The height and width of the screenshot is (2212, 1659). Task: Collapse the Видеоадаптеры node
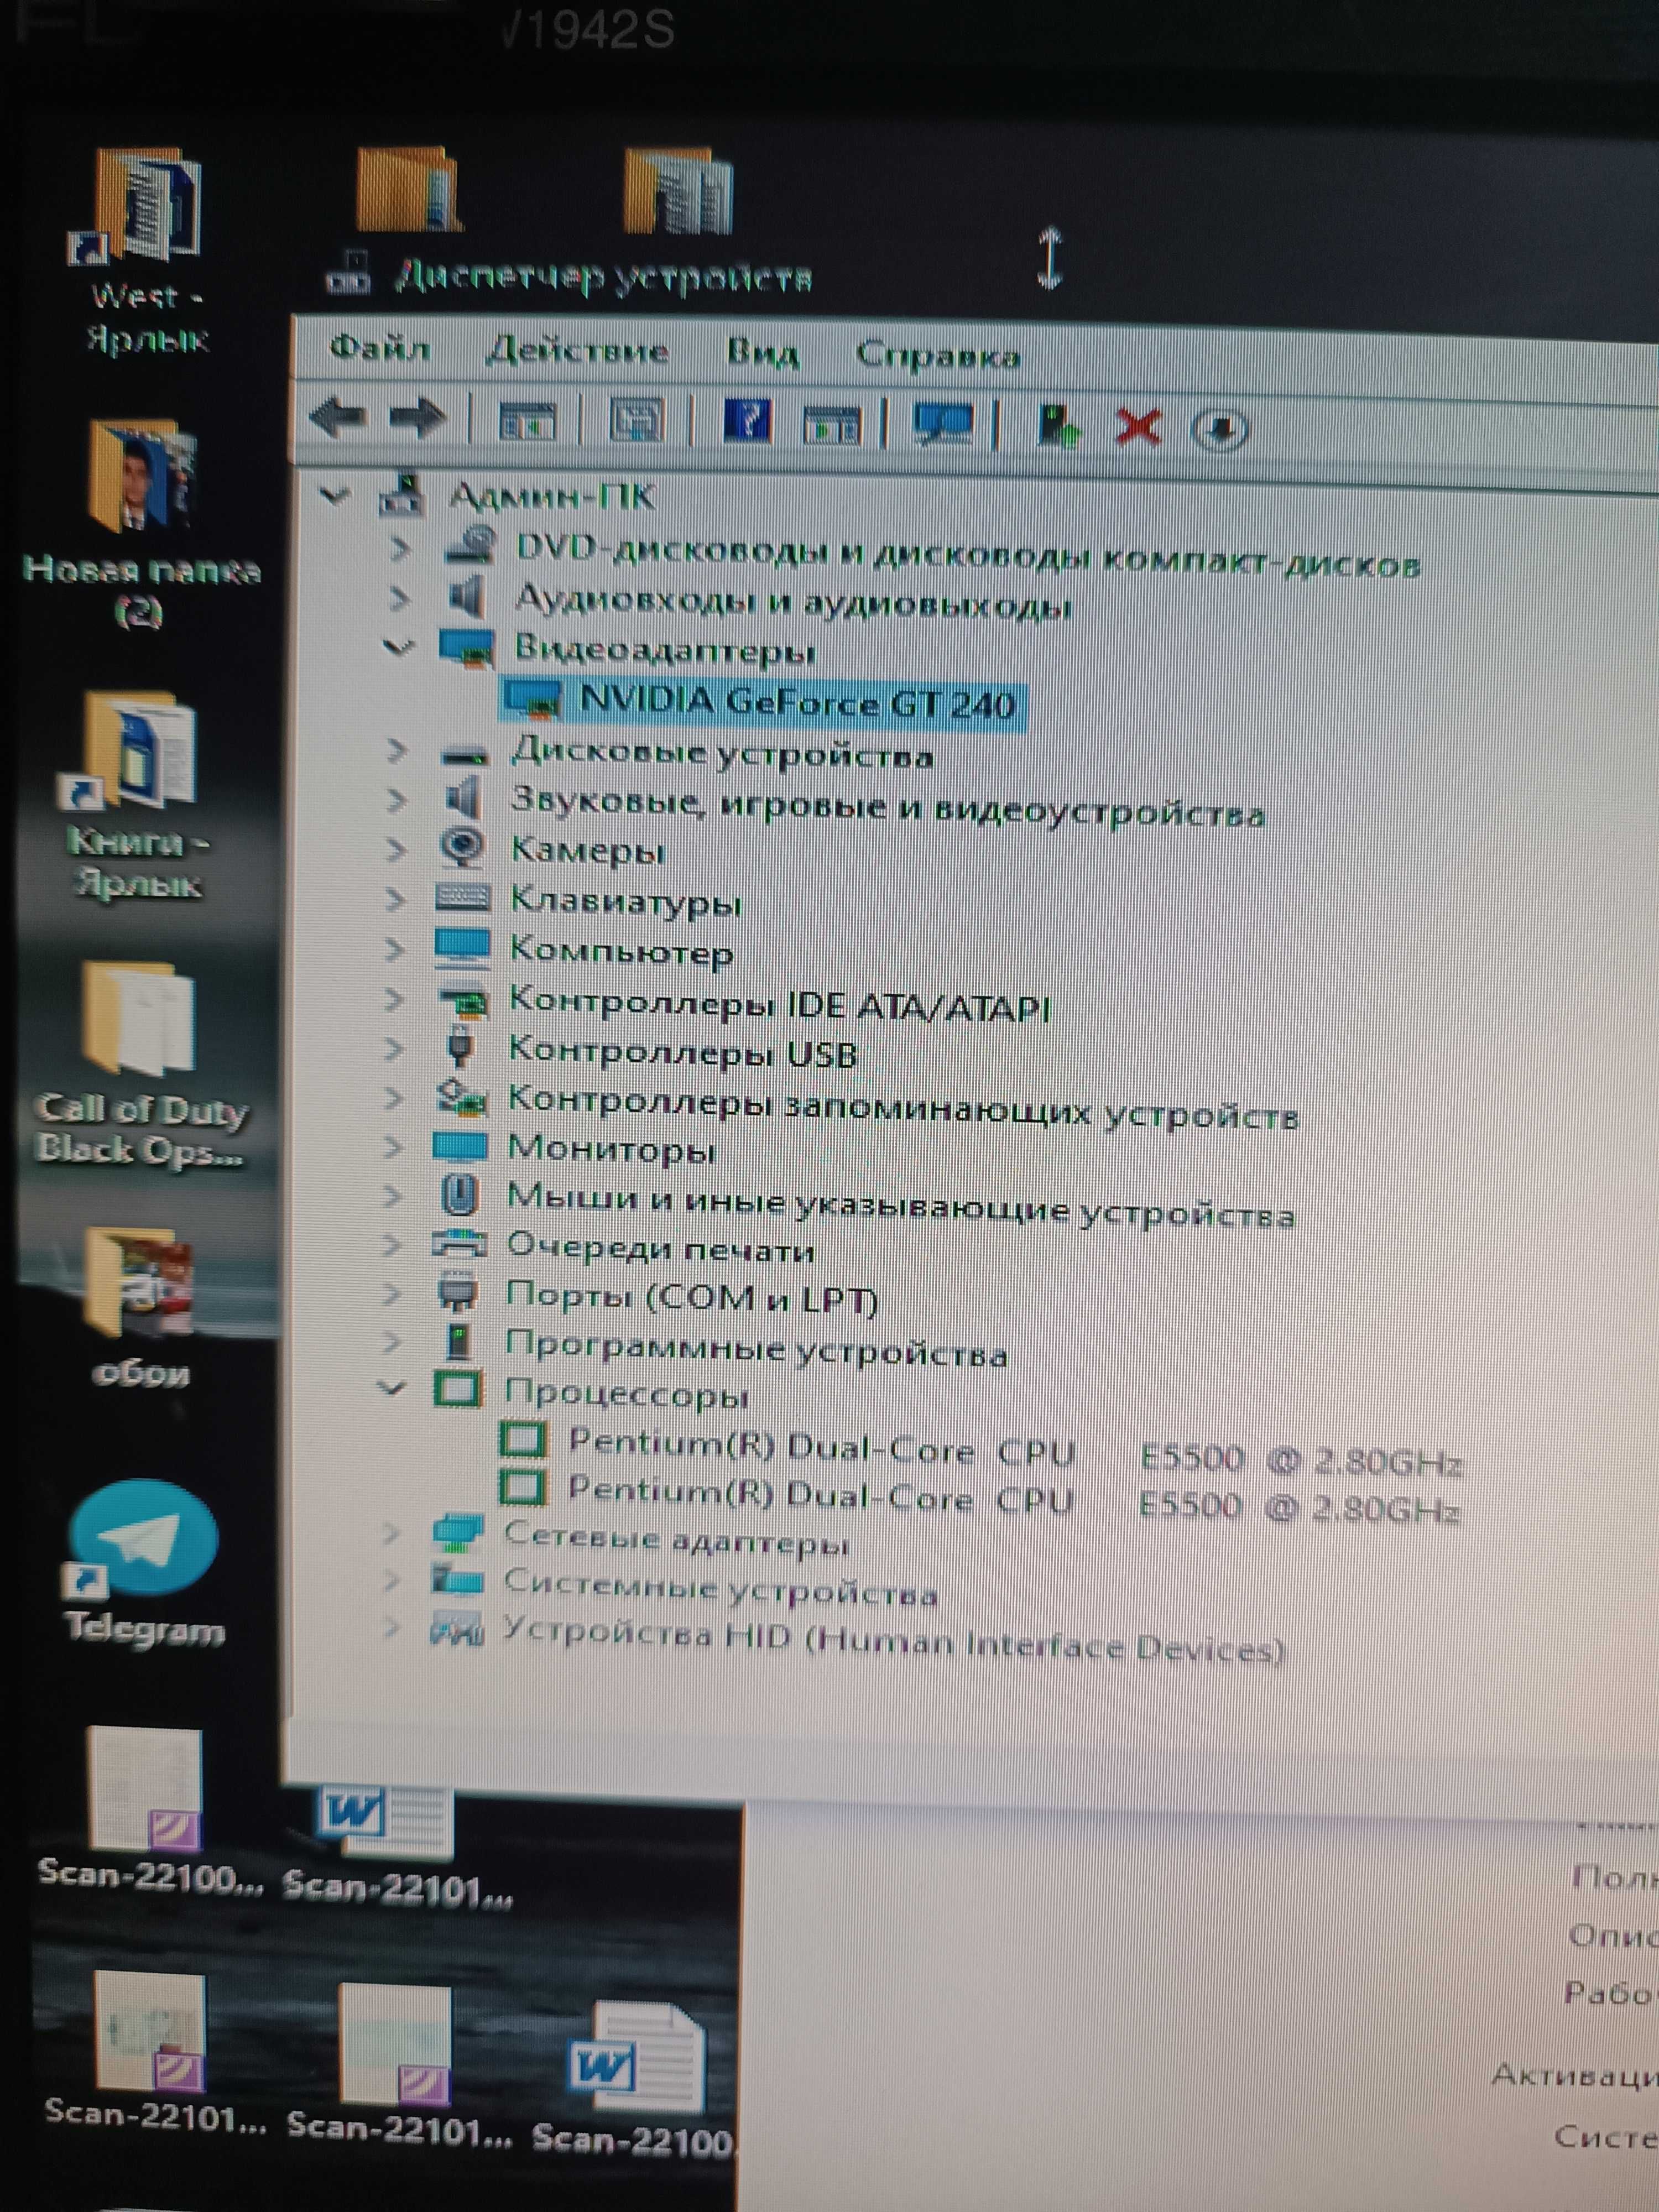click(398, 648)
